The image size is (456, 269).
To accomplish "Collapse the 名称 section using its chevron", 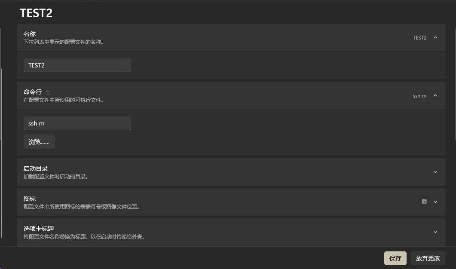I will tap(435, 38).
